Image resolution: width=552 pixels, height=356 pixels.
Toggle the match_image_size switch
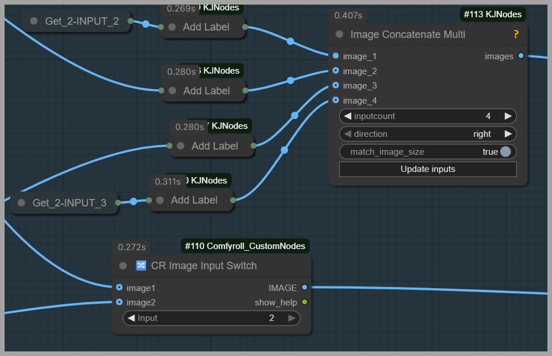click(505, 152)
